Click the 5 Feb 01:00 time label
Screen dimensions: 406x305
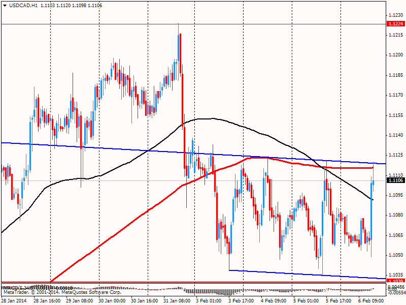306,301
